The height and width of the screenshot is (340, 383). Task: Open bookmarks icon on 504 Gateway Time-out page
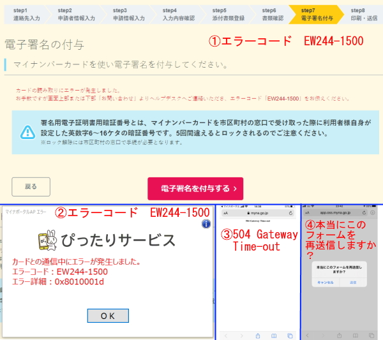[x=274, y=336]
